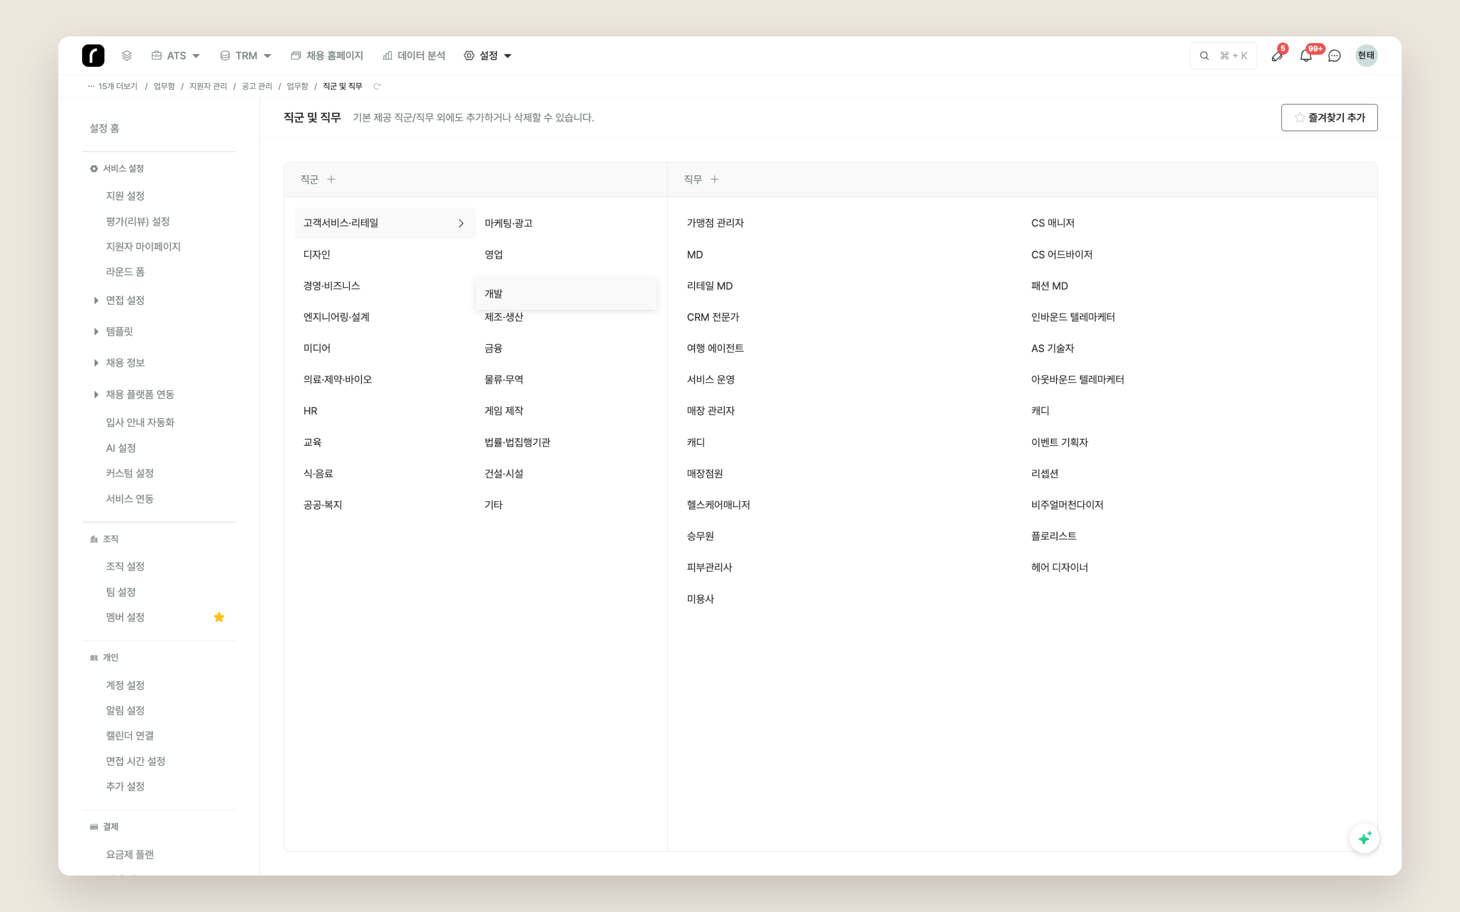1460x912 pixels.
Task: Open the pencil icon with badge 5
Action: [1277, 56]
